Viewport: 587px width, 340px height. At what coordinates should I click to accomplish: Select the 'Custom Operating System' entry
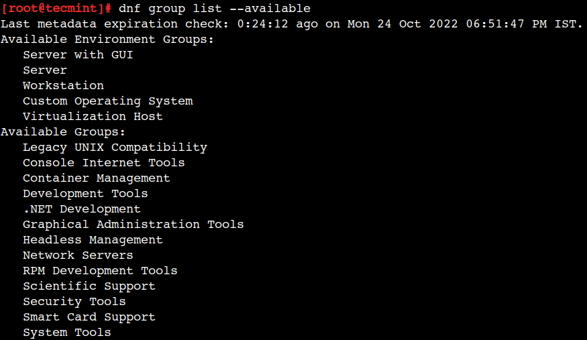click(108, 101)
